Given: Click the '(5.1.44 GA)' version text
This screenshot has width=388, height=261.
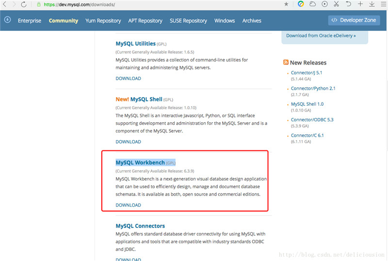Looking at the screenshot, I should [x=301, y=79].
